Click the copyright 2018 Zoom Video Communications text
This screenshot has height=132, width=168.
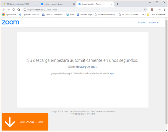click(x=82, y=111)
